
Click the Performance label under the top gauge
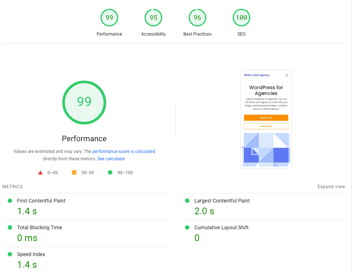pos(109,34)
